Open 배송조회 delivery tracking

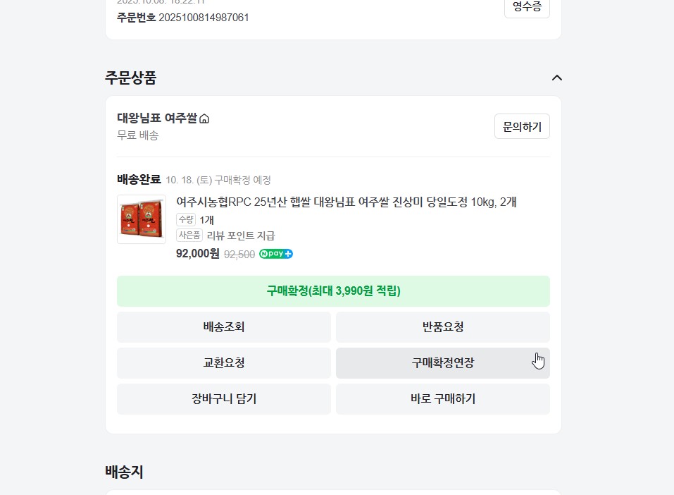(x=224, y=327)
